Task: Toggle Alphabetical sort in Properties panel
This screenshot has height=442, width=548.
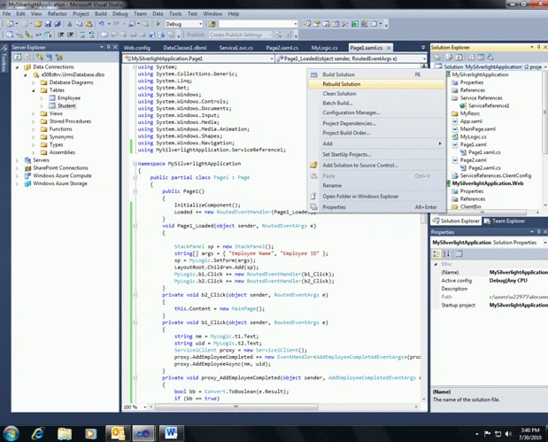Action: (x=446, y=253)
